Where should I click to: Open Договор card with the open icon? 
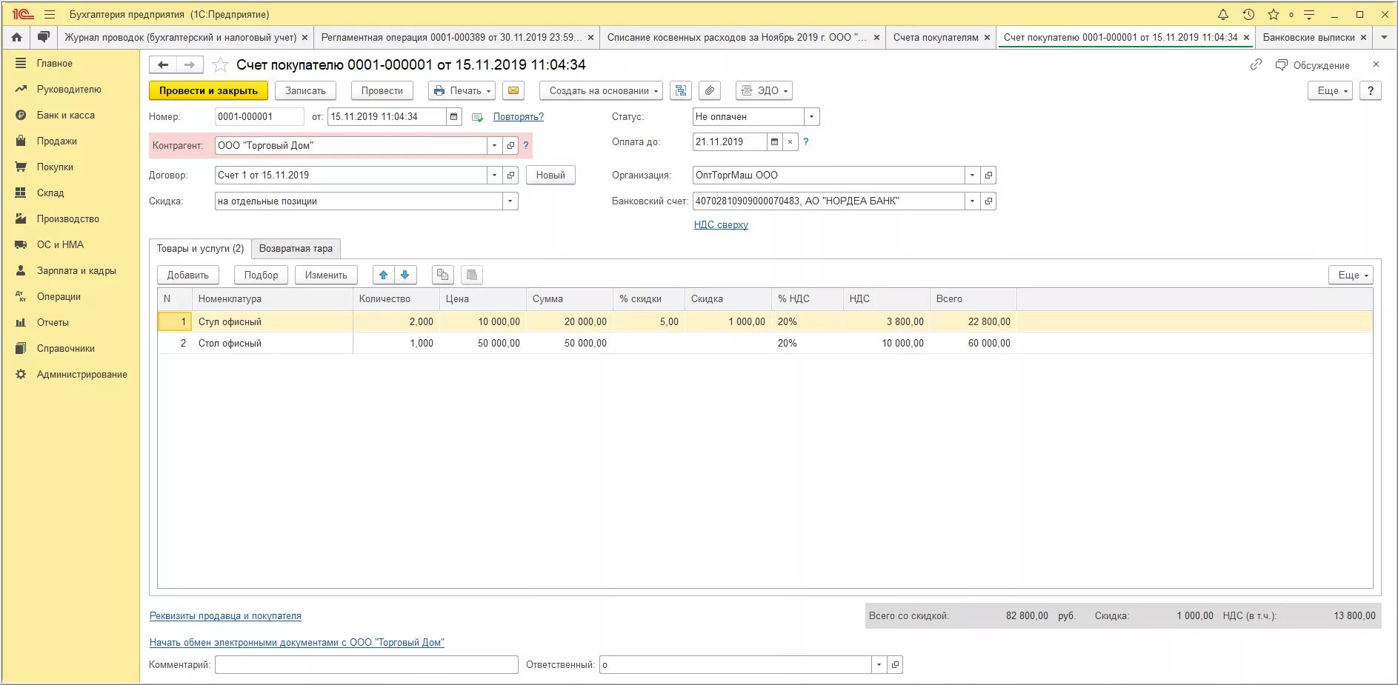(510, 175)
